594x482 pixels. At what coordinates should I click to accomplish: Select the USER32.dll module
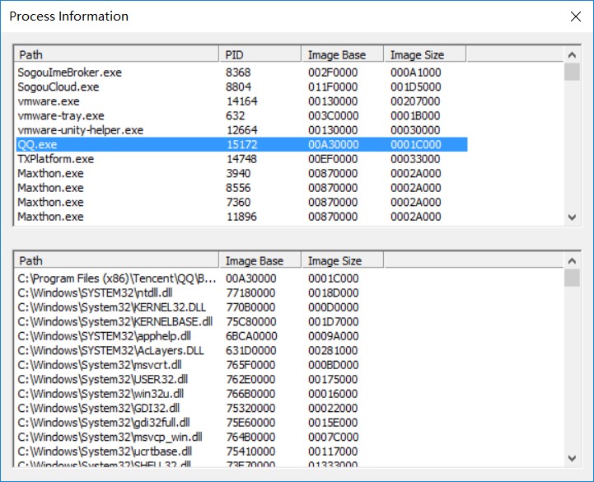click(x=199, y=379)
